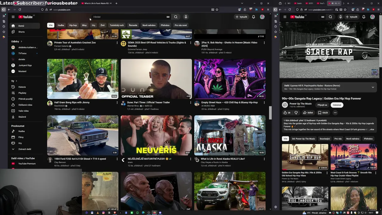Open options menu for Half Gram Bong Rips video
The image size is (382, 215).
click(x=117, y=102)
